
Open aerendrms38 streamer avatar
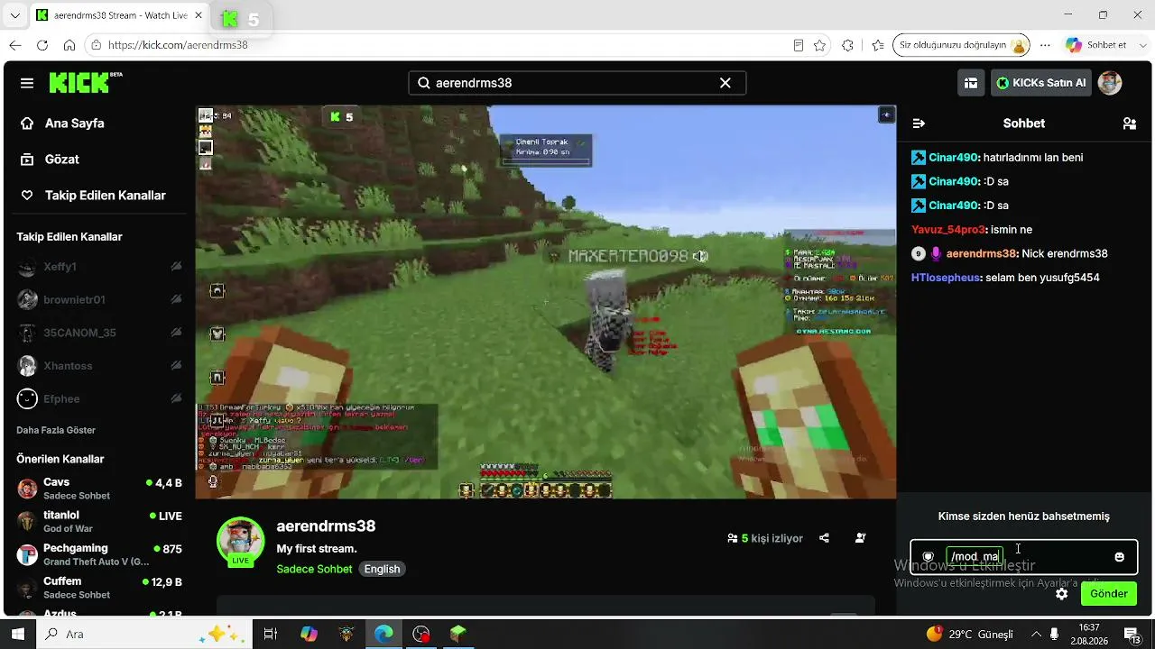point(240,540)
